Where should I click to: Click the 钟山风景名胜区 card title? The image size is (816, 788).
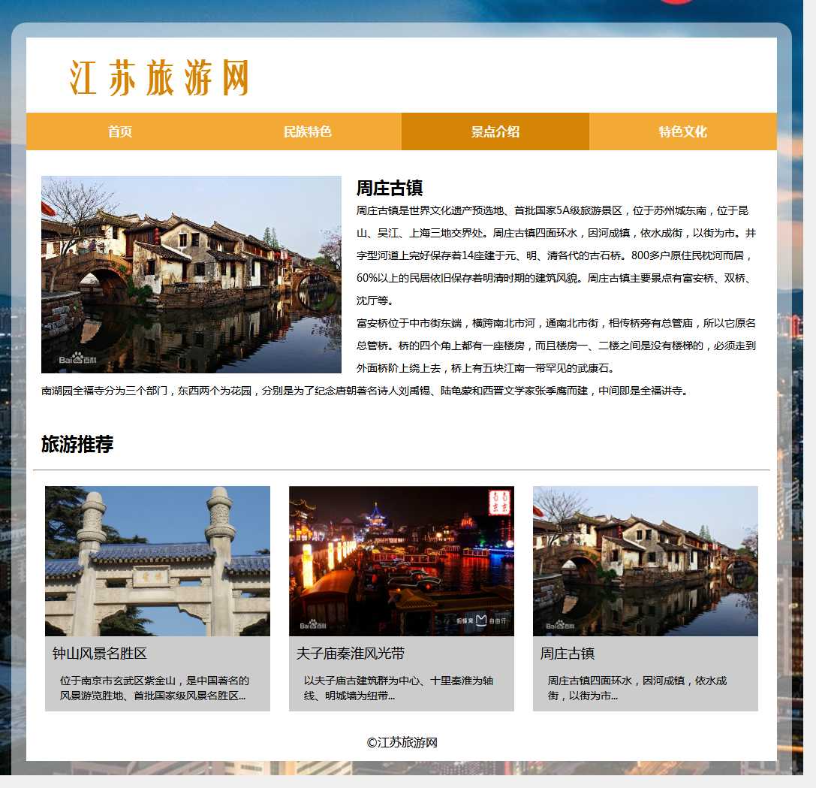pos(100,654)
